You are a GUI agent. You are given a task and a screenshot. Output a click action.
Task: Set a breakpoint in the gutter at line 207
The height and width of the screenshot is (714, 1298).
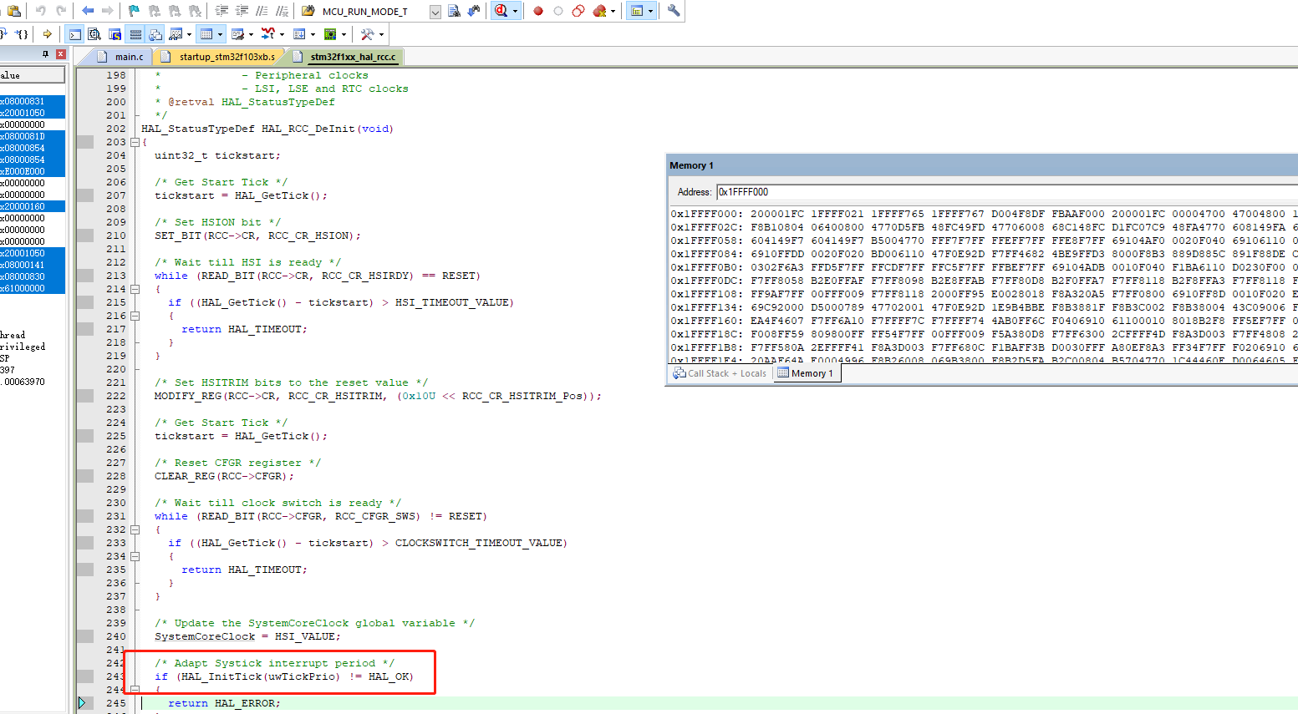(85, 195)
